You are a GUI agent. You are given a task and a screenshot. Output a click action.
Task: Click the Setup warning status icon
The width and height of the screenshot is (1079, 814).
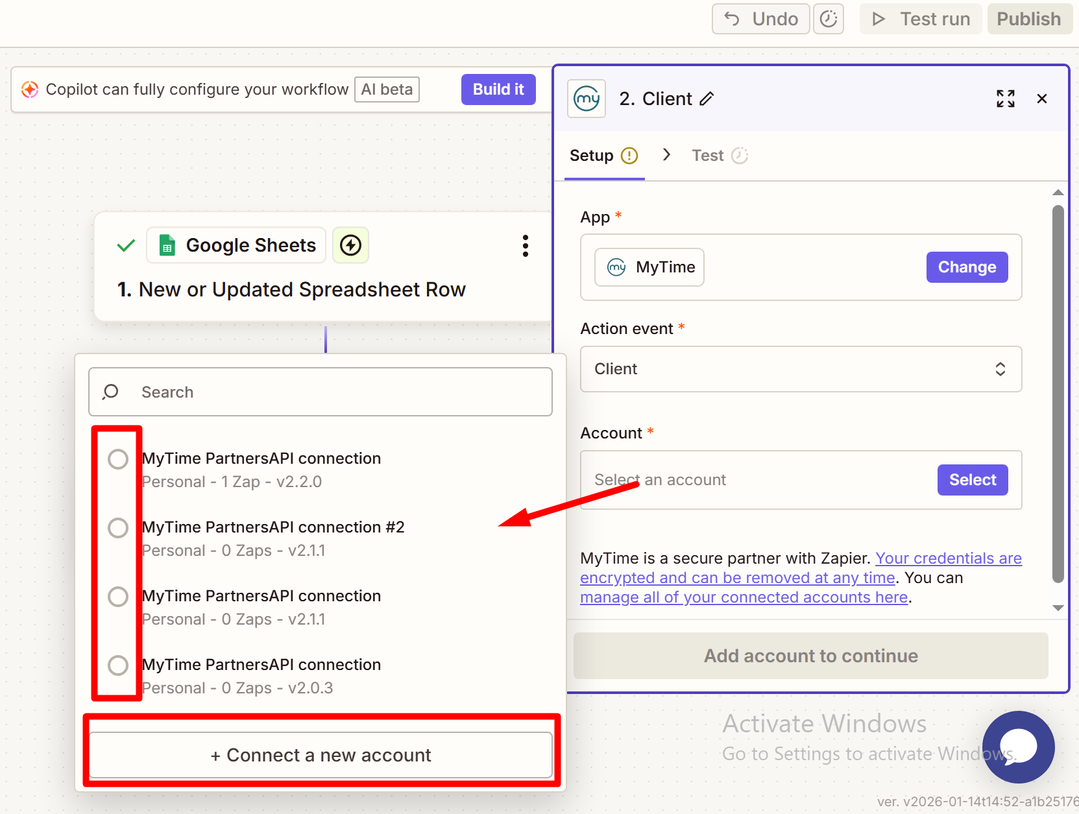pos(629,156)
